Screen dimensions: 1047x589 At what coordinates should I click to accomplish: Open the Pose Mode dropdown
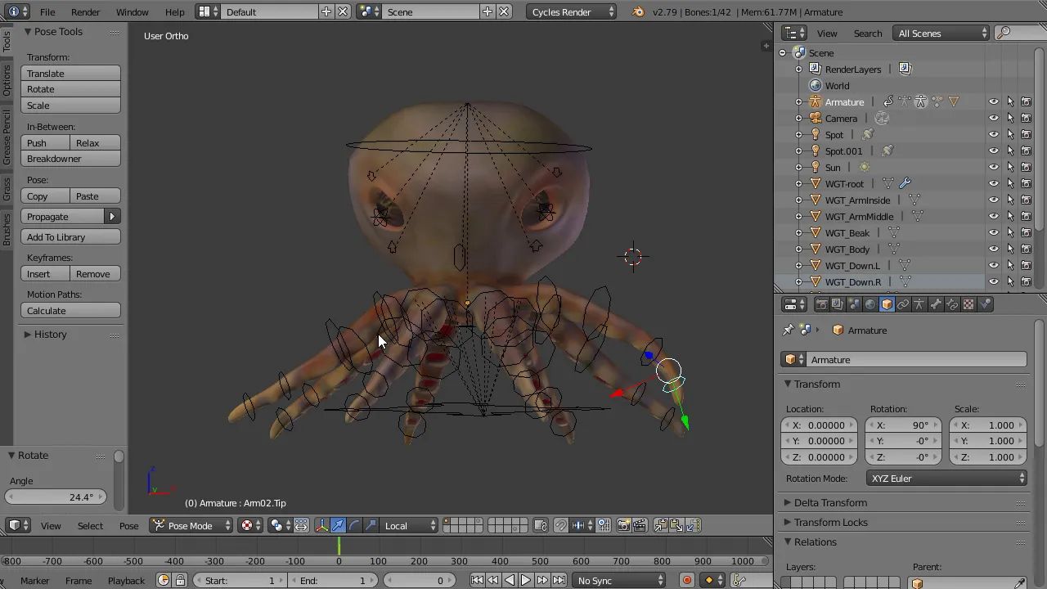[192, 525]
